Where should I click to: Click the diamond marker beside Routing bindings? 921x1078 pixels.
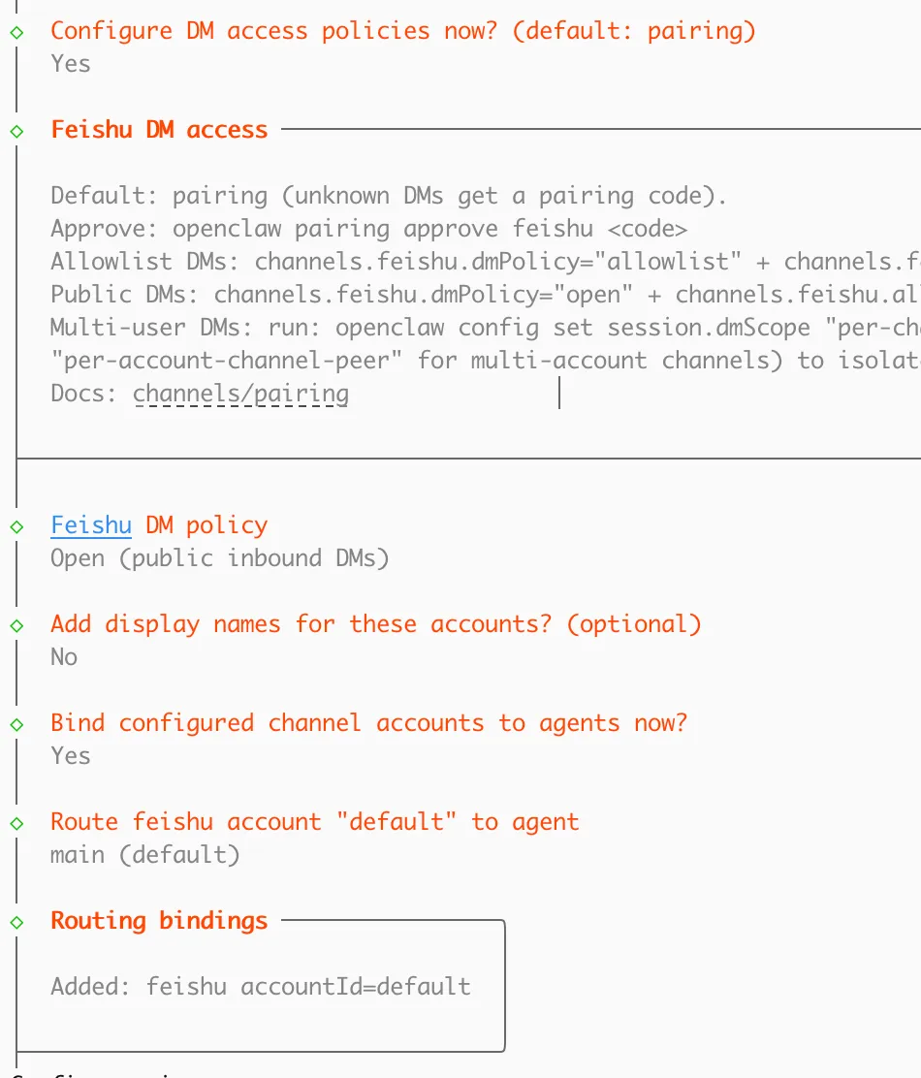[x=16, y=922]
